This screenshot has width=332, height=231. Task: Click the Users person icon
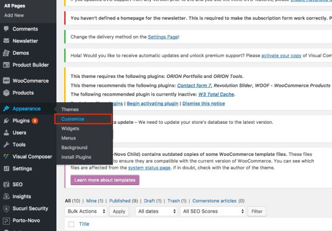pos(6,133)
